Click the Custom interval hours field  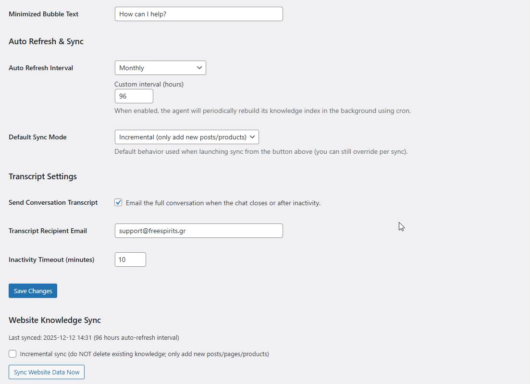(x=134, y=96)
